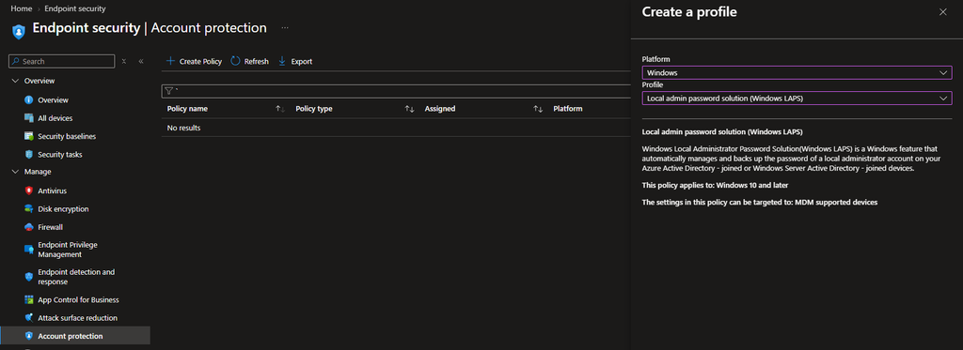Open the Profile dropdown for Windows LAPS
Viewport: 963px width, 350px height.
click(x=797, y=99)
